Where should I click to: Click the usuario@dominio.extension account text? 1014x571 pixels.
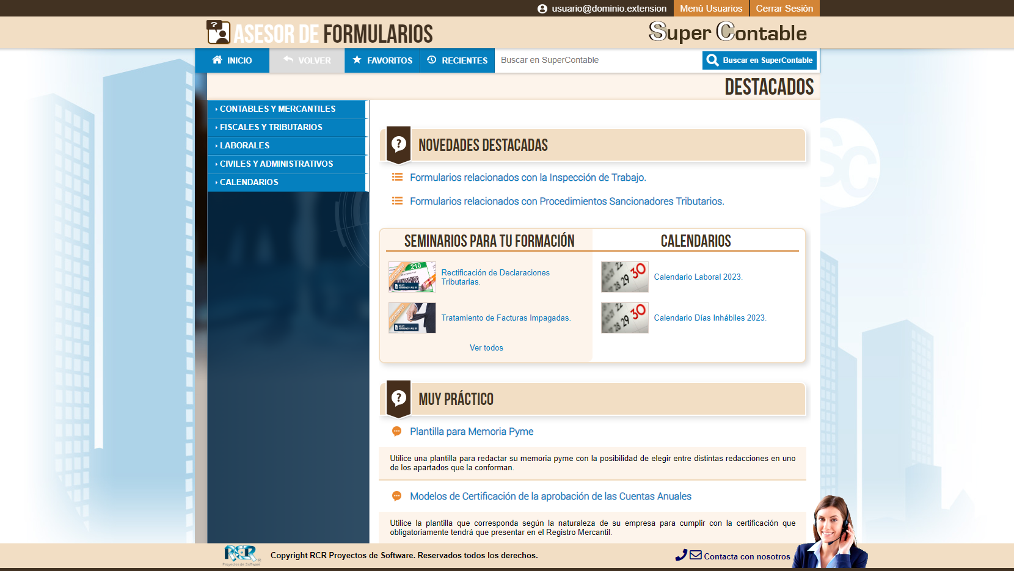(609, 9)
